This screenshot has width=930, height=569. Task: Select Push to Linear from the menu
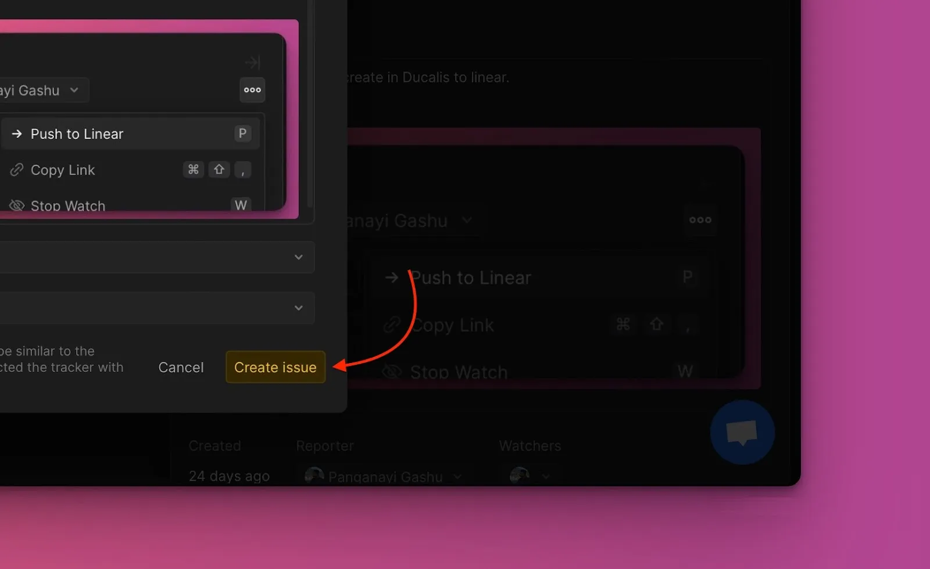tap(77, 133)
